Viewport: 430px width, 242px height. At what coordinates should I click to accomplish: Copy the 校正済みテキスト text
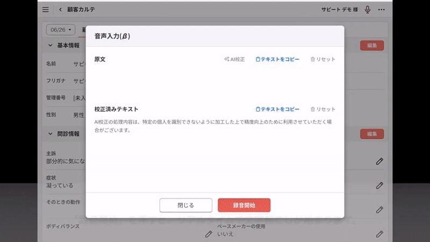coord(277,109)
